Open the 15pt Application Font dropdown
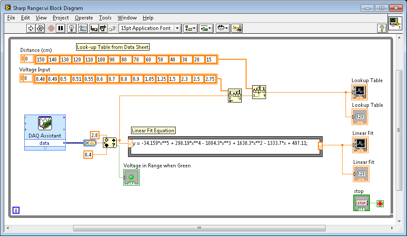The image size is (407, 237). tap(150, 28)
